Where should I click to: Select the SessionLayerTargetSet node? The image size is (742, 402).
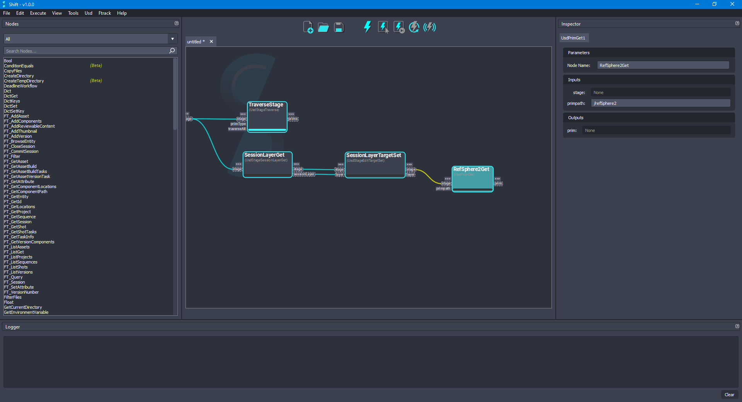[374, 164]
